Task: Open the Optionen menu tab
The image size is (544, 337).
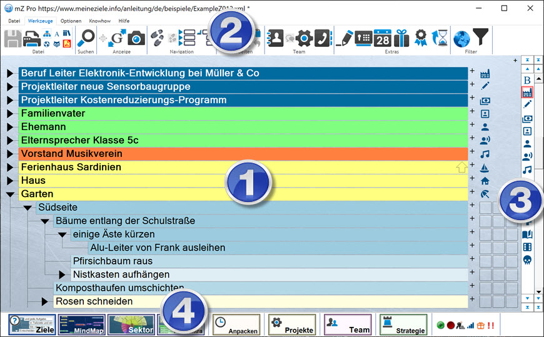Action: coord(71,21)
